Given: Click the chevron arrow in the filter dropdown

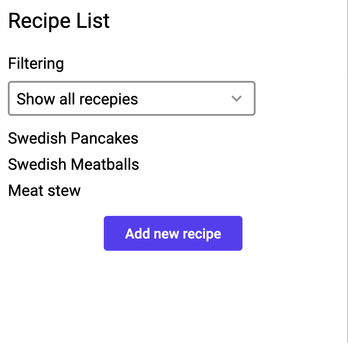Looking at the screenshot, I should [x=236, y=99].
